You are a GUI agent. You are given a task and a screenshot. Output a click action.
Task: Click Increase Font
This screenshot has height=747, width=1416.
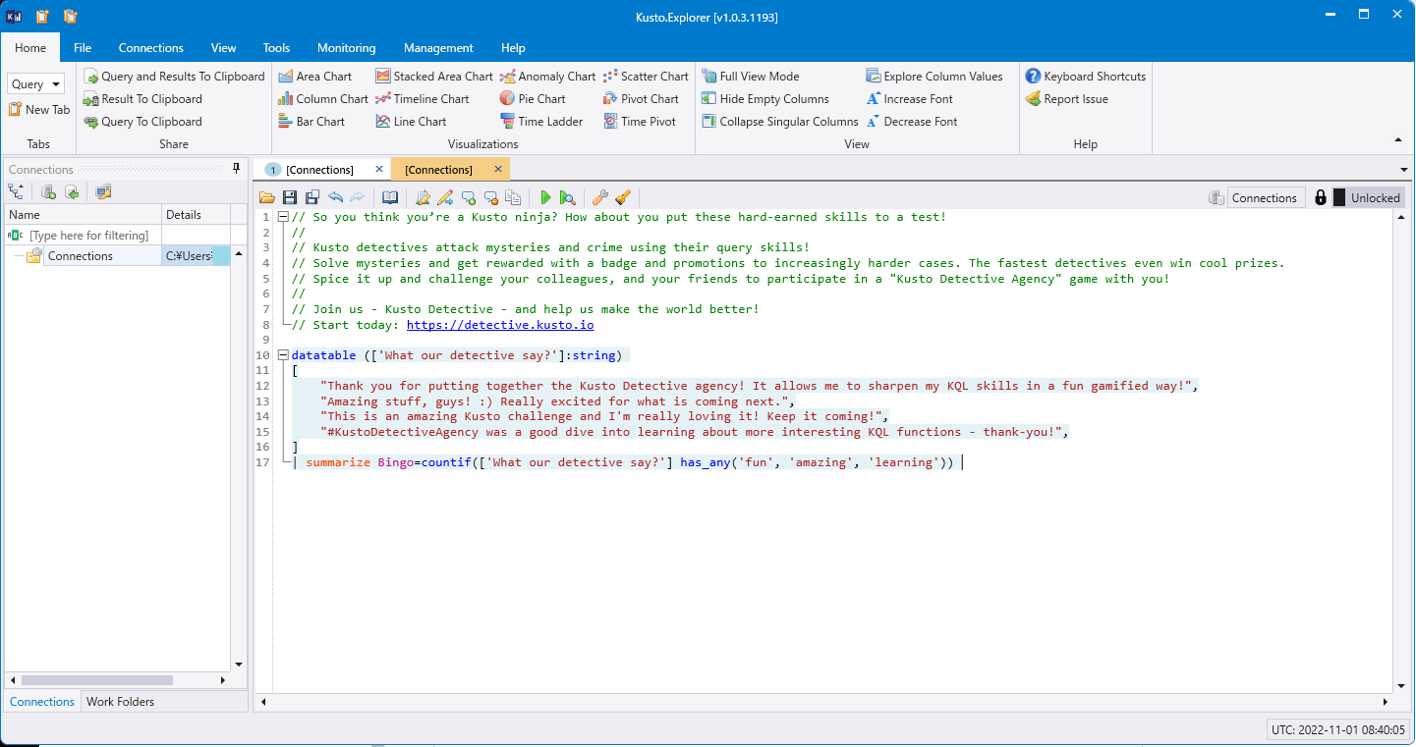[910, 98]
